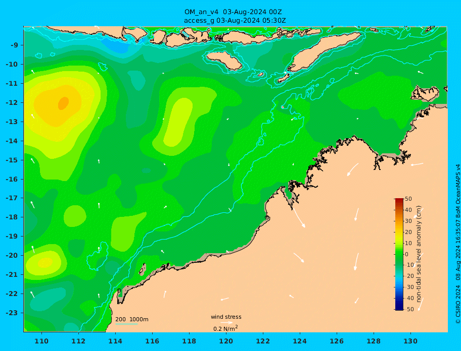The image size is (461, 351).
Task: Click the "-12" latitude axis label
Action: [x=12, y=103]
